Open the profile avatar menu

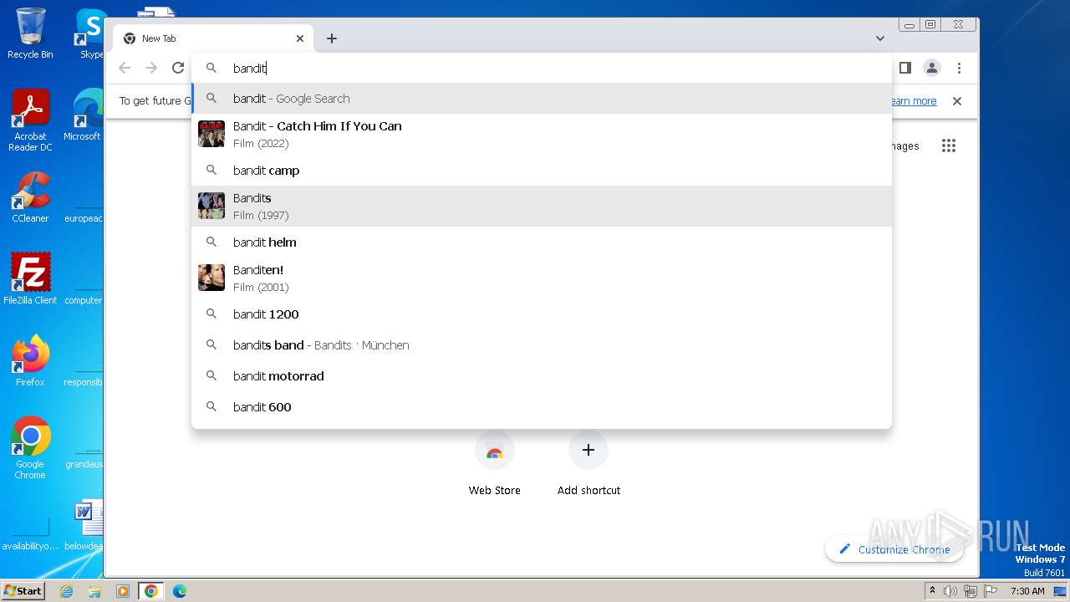[932, 68]
